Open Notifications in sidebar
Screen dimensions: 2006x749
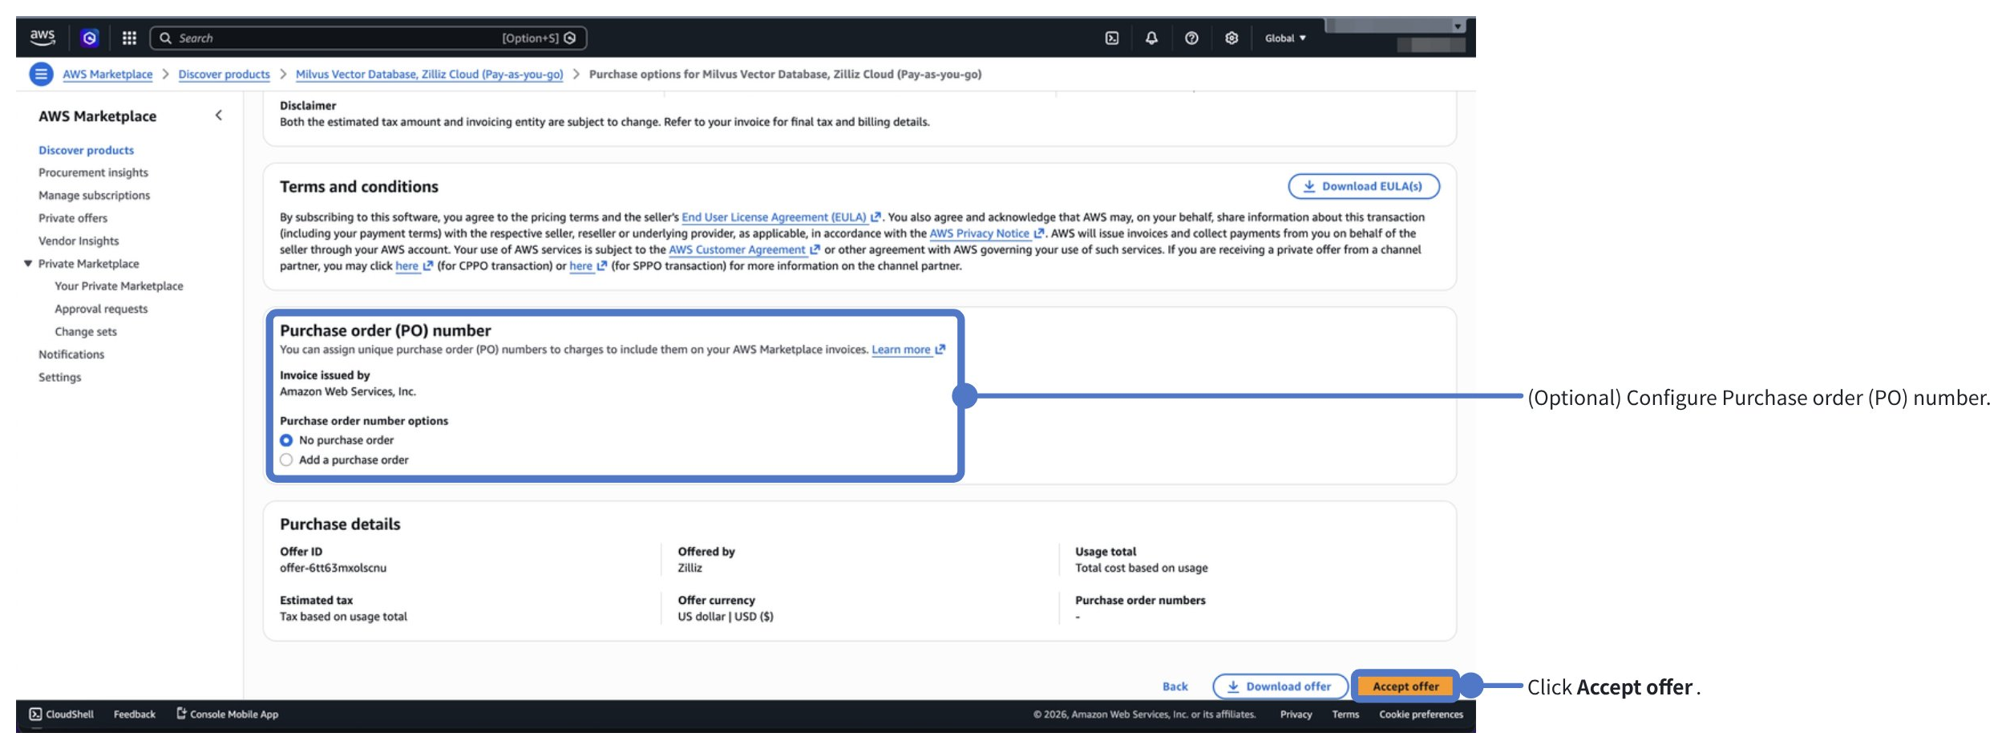(71, 354)
